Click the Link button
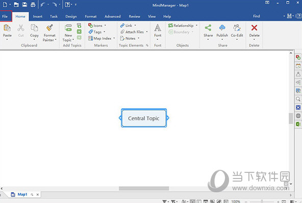Viewport: 302px width, 203px height. (x=127, y=26)
